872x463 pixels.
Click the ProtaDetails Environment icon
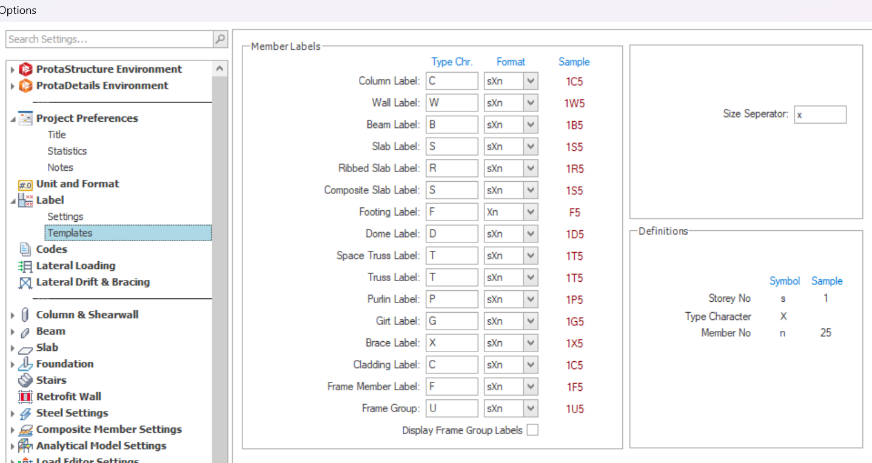point(25,85)
